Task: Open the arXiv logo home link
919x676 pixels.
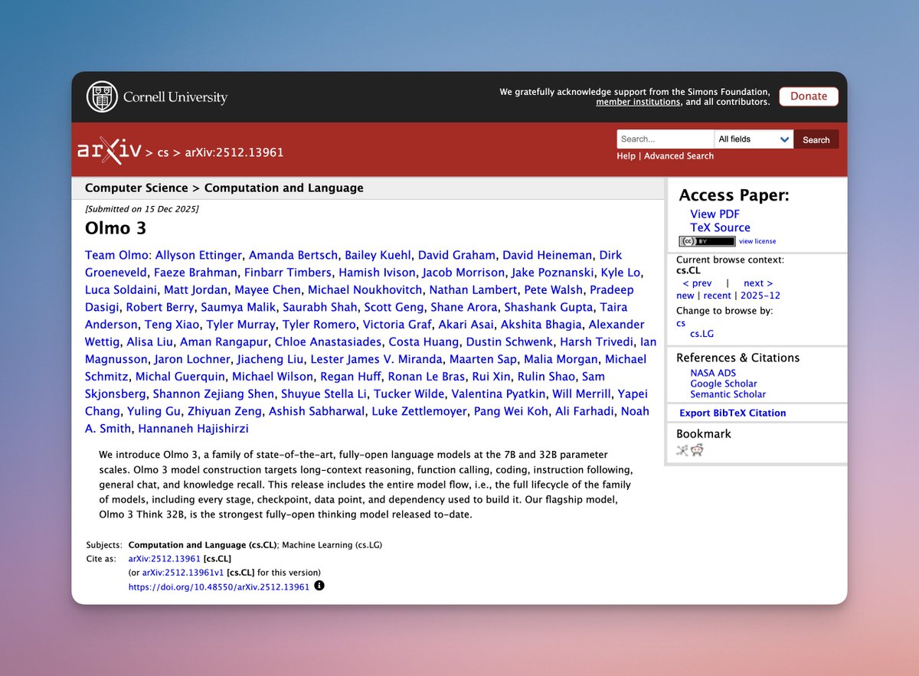Action: 110,152
